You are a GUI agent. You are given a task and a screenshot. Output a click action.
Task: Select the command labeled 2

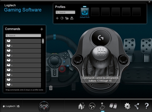click(x=23, y=56)
